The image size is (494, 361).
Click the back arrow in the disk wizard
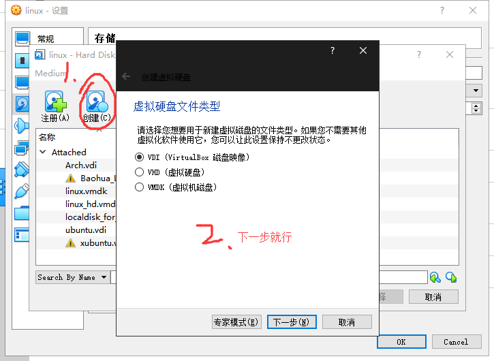tap(126, 77)
